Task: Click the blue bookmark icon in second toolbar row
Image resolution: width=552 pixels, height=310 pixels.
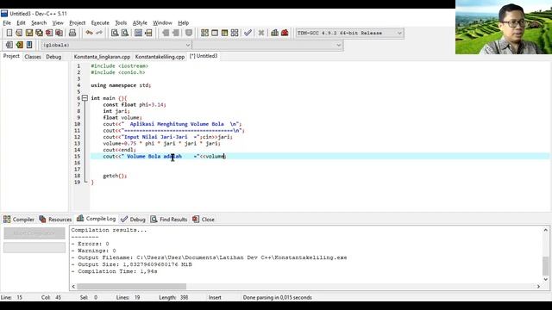Action: pyautogui.click(x=29, y=45)
